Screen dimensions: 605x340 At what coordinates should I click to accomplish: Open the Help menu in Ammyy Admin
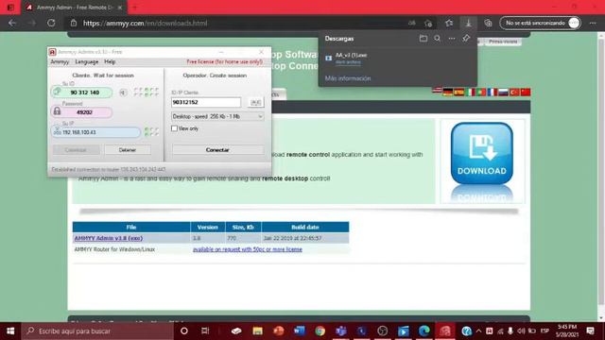[x=110, y=61]
